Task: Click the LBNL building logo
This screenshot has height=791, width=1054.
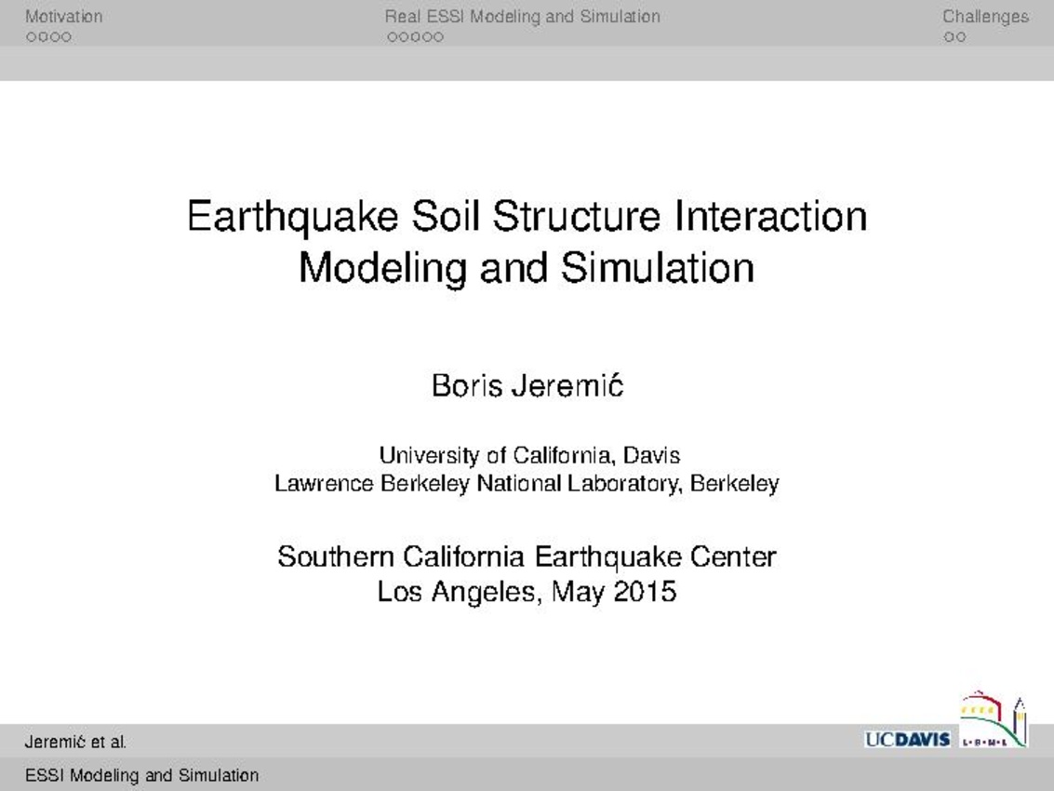Action: point(994,721)
